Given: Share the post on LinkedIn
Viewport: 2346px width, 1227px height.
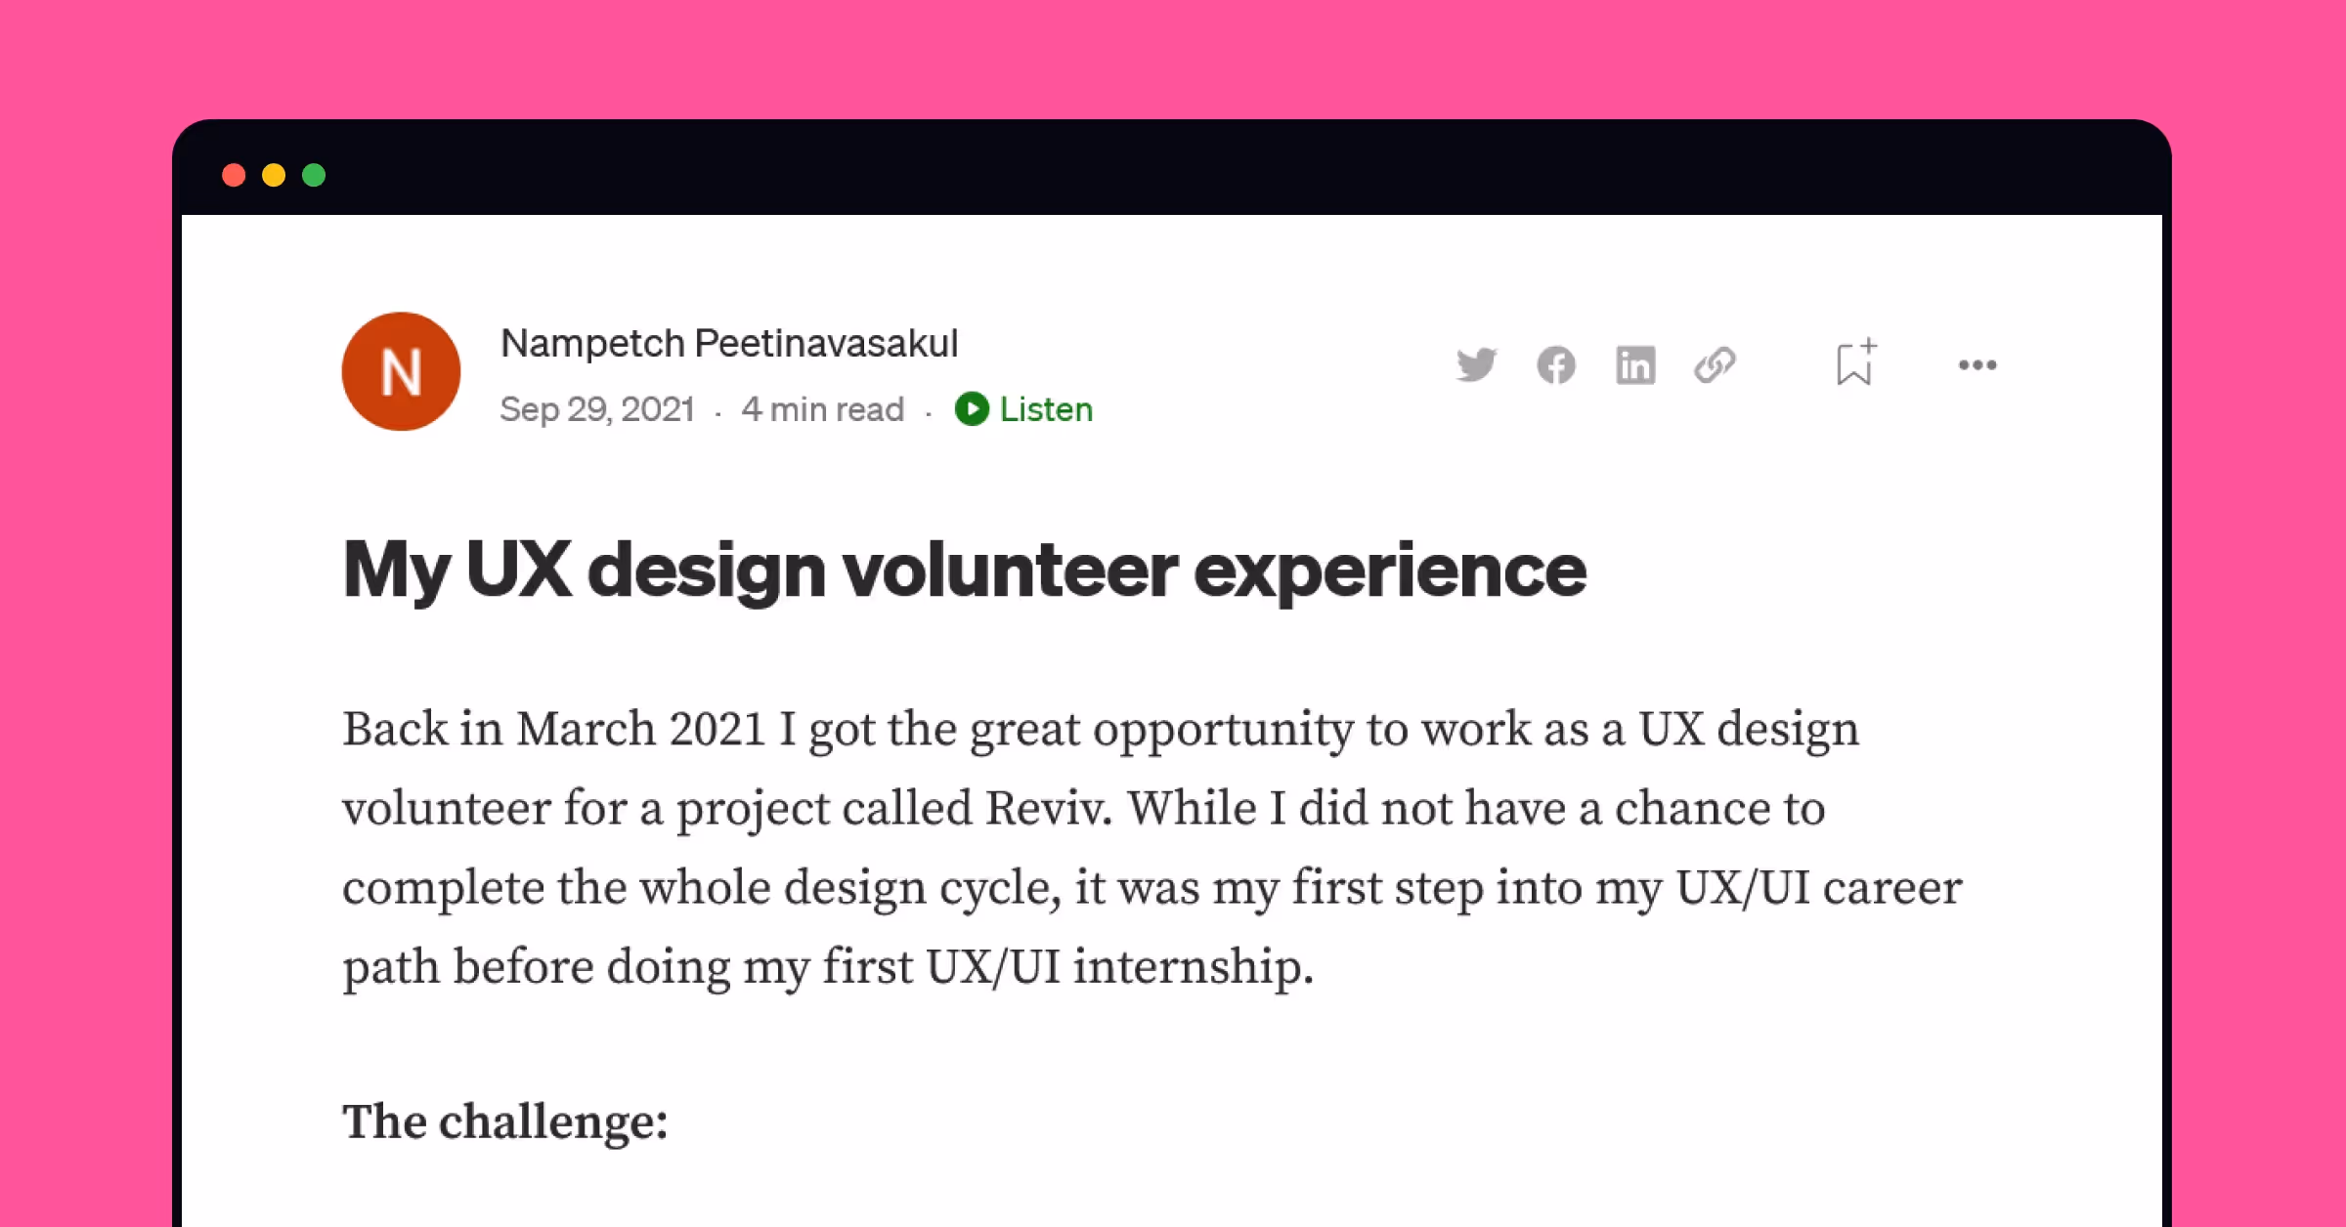Looking at the screenshot, I should point(1635,364).
